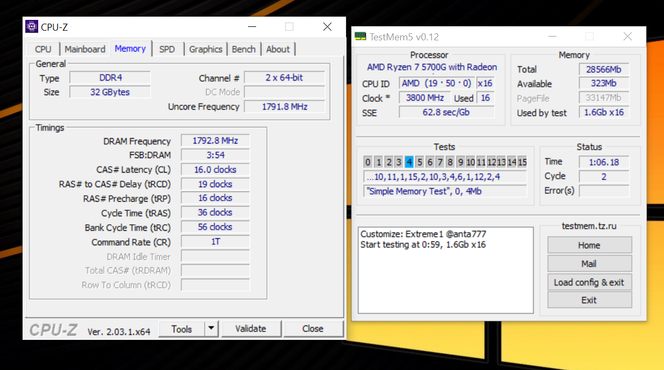
Task: Click the DDR4 memory type field
Action: (110, 78)
